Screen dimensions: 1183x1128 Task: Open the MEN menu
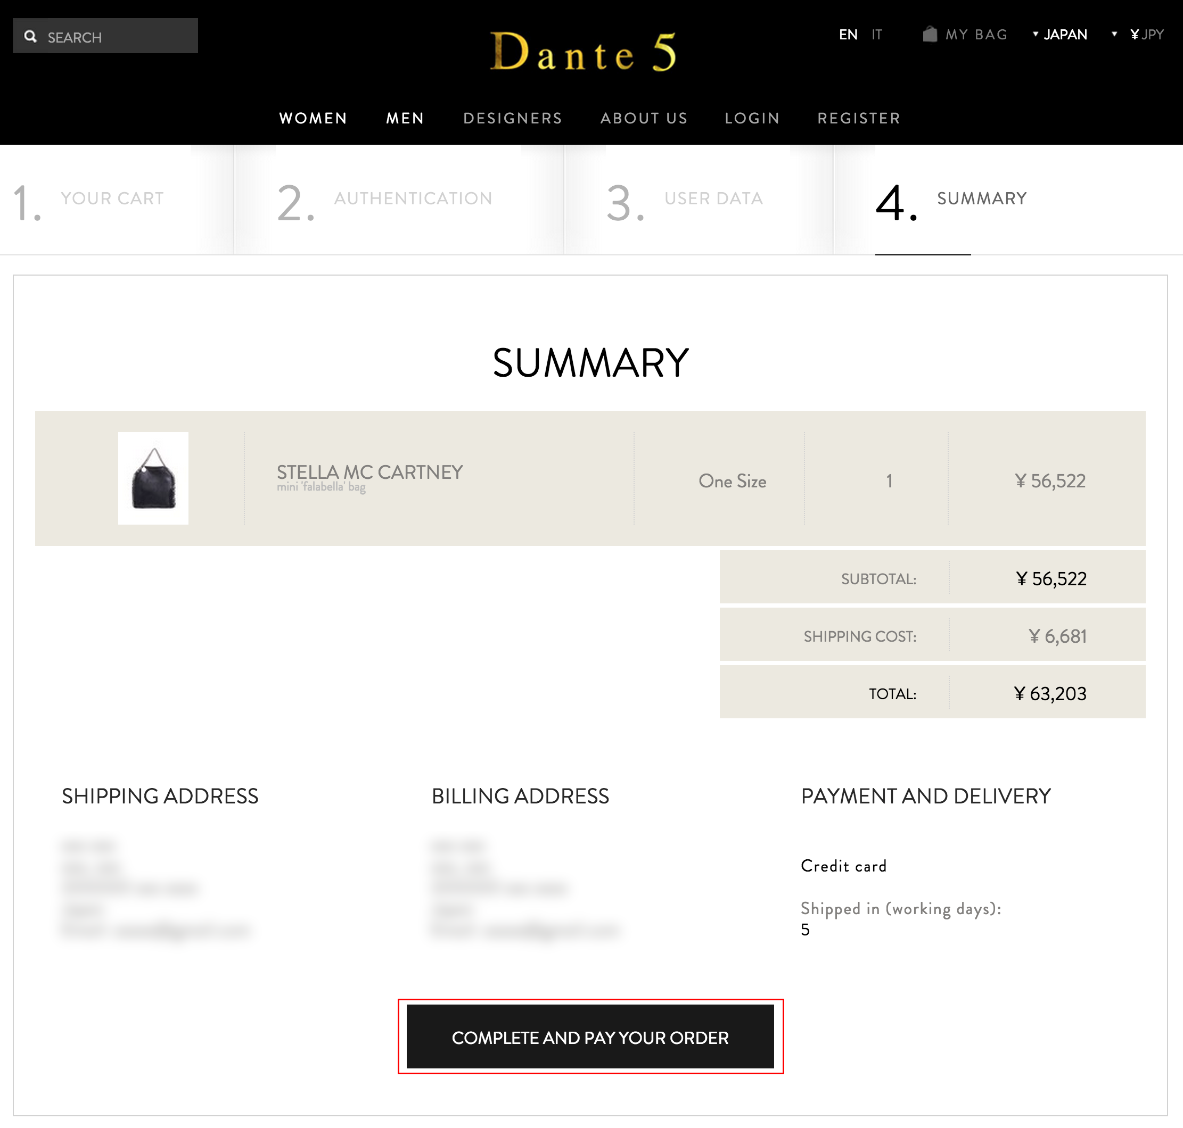point(405,119)
